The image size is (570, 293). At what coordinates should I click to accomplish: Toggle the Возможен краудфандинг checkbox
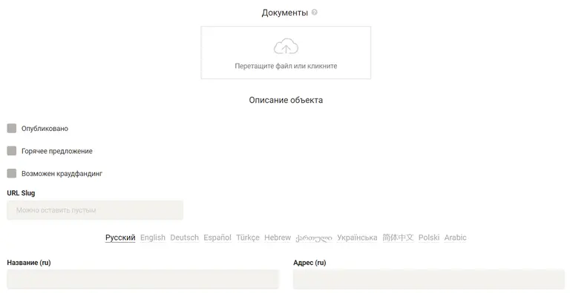[12, 173]
